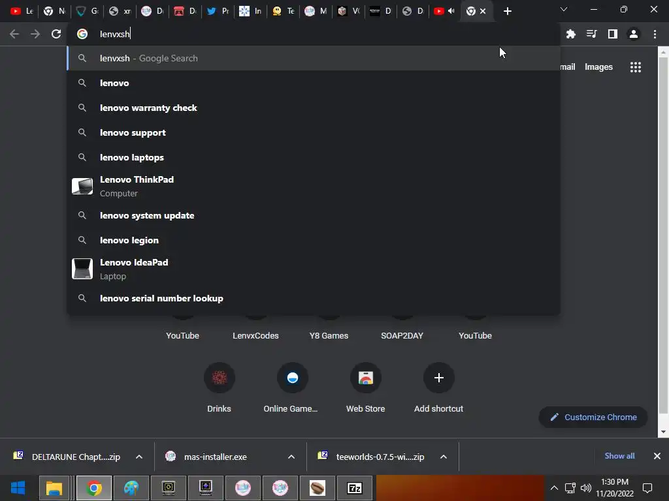
Task: Open File Explorer from taskbar
Action: tap(54, 488)
